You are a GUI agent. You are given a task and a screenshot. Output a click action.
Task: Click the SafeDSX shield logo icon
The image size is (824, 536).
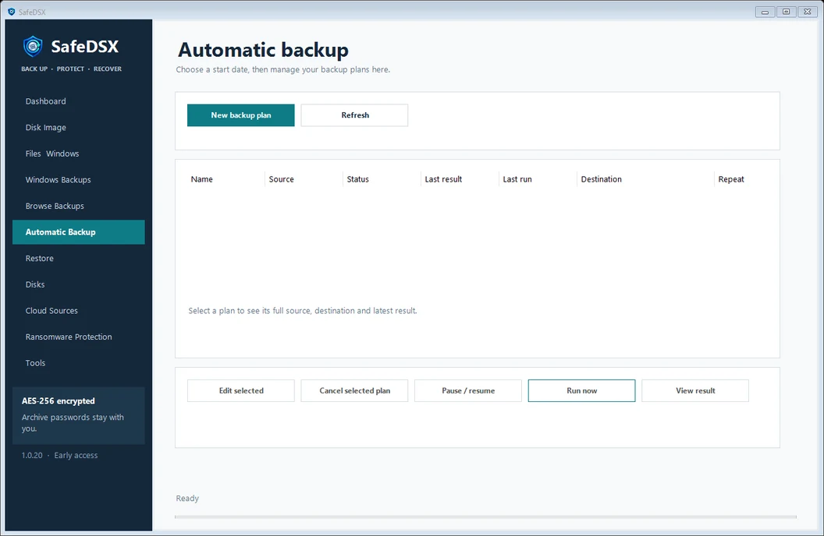point(33,46)
